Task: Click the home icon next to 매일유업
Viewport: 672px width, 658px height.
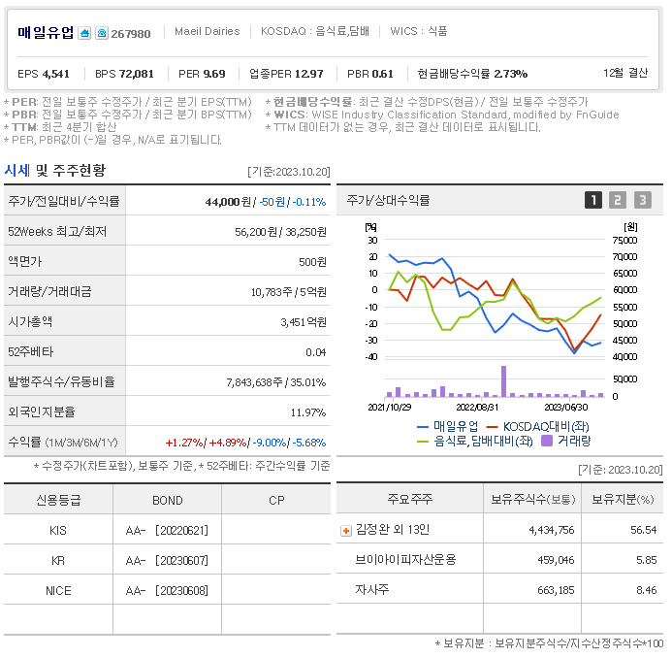Action: coord(84,33)
